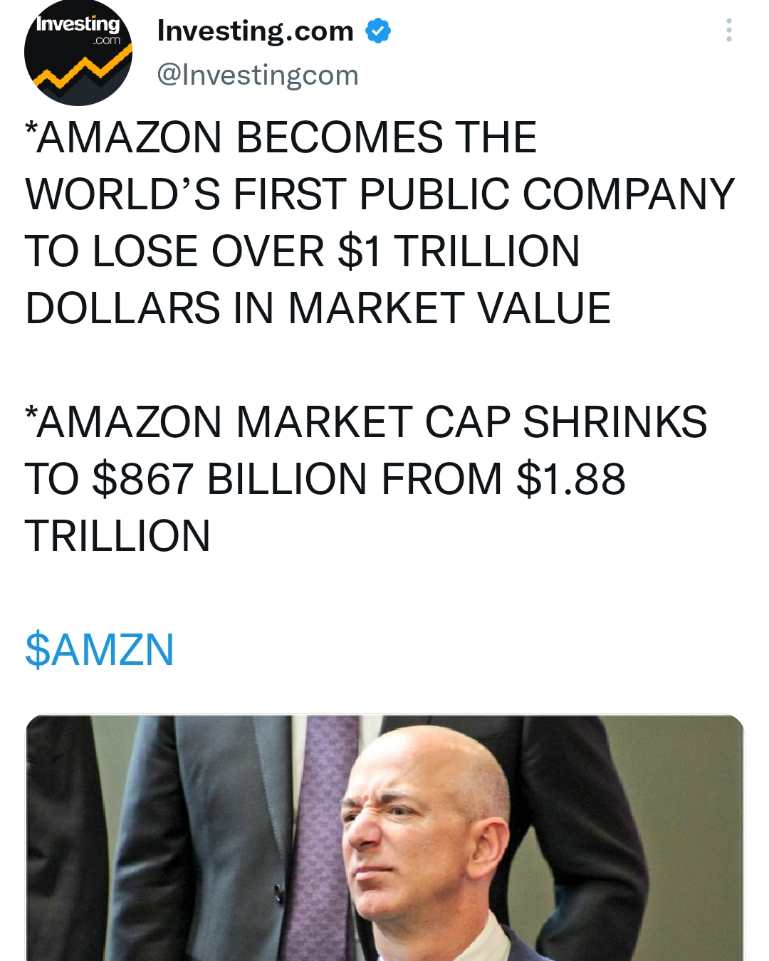Tap the grey suit jacket in photo
This screenshot has width=769, height=961.
214,840
